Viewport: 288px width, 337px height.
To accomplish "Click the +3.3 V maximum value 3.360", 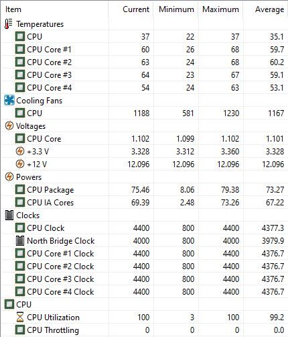I will point(230,152).
